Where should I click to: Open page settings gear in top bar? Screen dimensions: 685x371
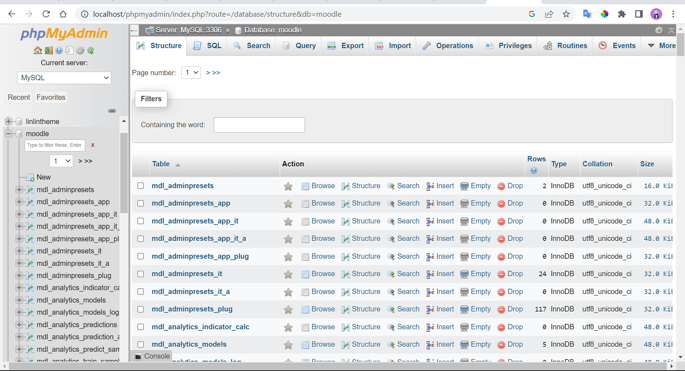[x=659, y=30]
